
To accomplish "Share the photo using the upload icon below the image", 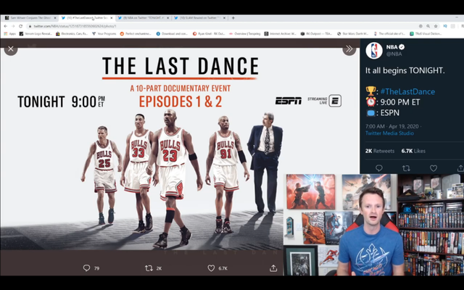I will [273, 268].
